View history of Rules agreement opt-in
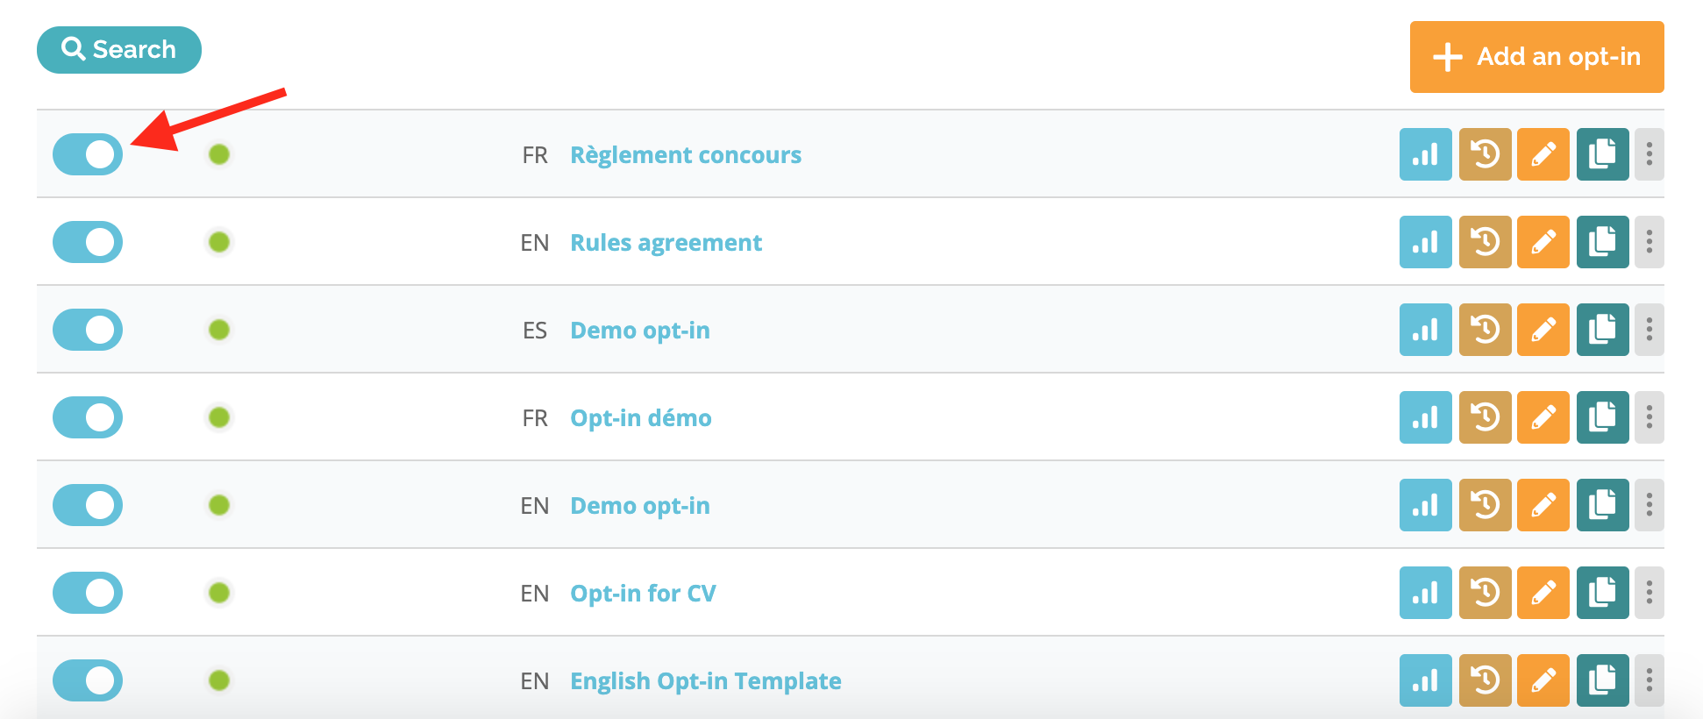This screenshot has width=1703, height=719. pyautogui.click(x=1485, y=242)
